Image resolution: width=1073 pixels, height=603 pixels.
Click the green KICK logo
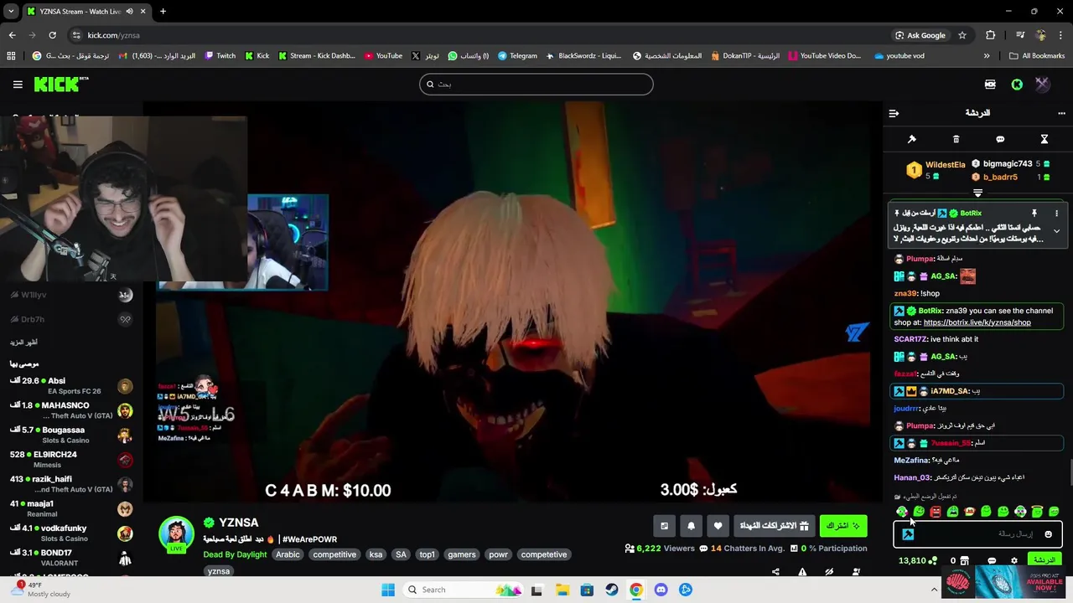point(60,84)
